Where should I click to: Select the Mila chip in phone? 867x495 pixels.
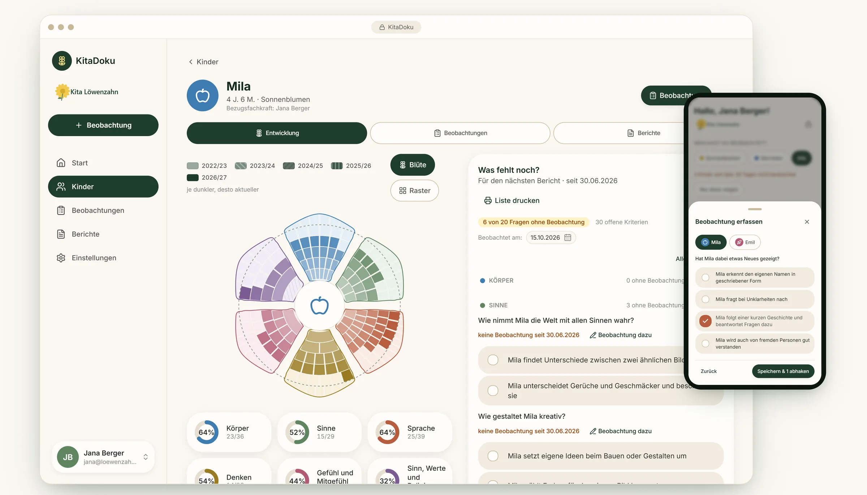(711, 242)
